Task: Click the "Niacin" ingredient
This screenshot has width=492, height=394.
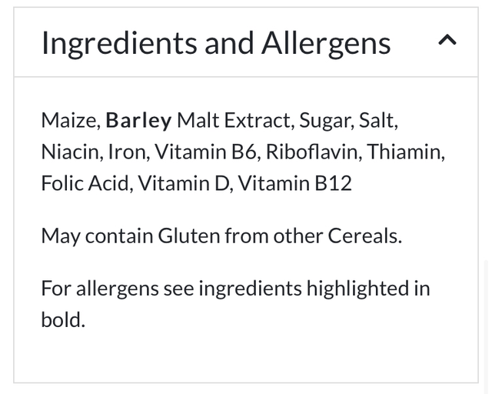Action: click(x=70, y=152)
